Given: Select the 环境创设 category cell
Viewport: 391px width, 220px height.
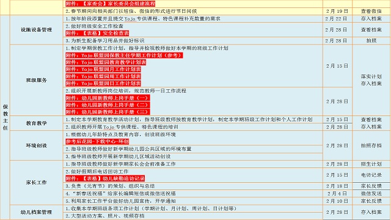Looking at the screenshot, I should [37, 145].
